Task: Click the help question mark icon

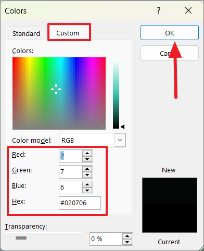Action: point(159,11)
